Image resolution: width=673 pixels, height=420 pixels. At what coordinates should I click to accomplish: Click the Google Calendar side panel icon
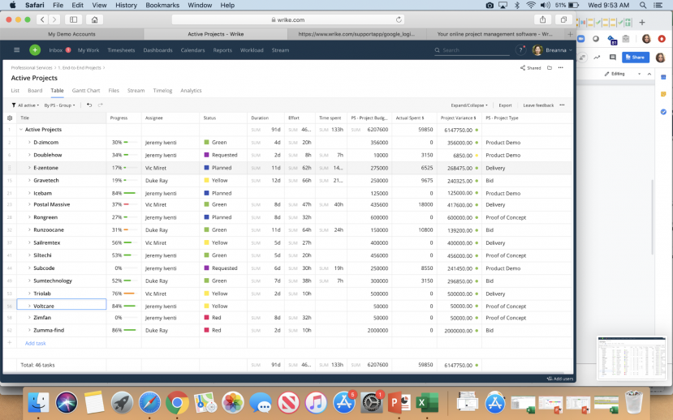[663, 77]
